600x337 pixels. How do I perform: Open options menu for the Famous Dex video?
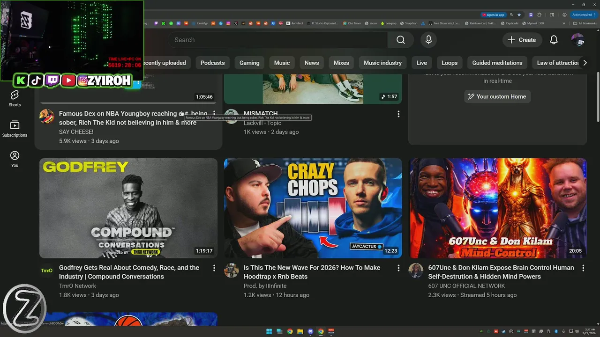click(x=214, y=114)
